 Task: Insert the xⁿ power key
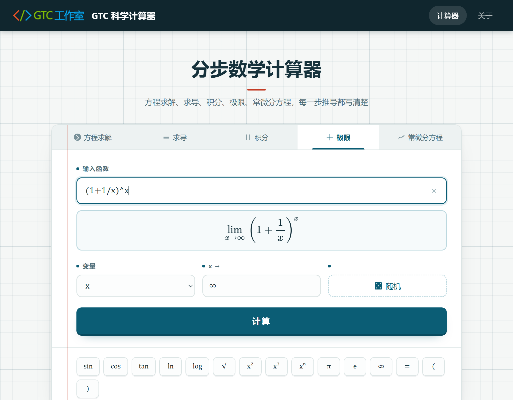click(x=303, y=366)
